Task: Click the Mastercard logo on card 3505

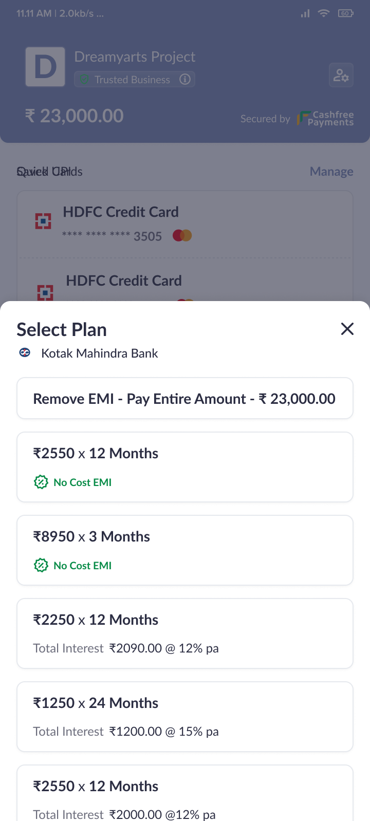Action: tap(182, 236)
